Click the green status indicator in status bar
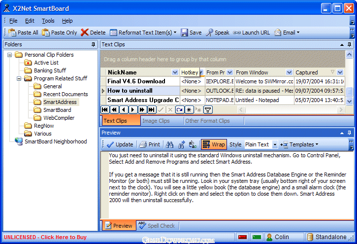357x244 pixels. tap(257, 237)
